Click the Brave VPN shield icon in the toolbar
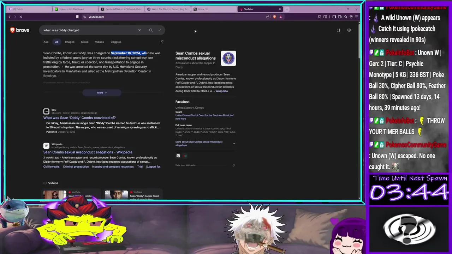 [351, 17]
